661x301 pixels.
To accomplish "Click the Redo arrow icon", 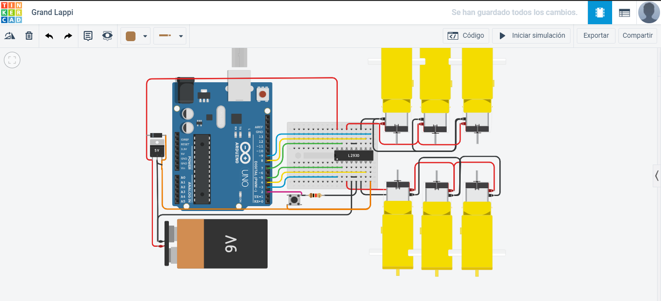I will pos(68,36).
